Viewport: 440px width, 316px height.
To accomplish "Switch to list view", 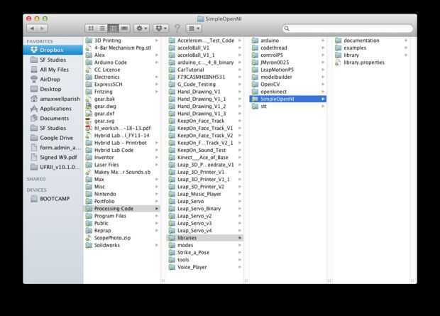I will pos(102,28).
